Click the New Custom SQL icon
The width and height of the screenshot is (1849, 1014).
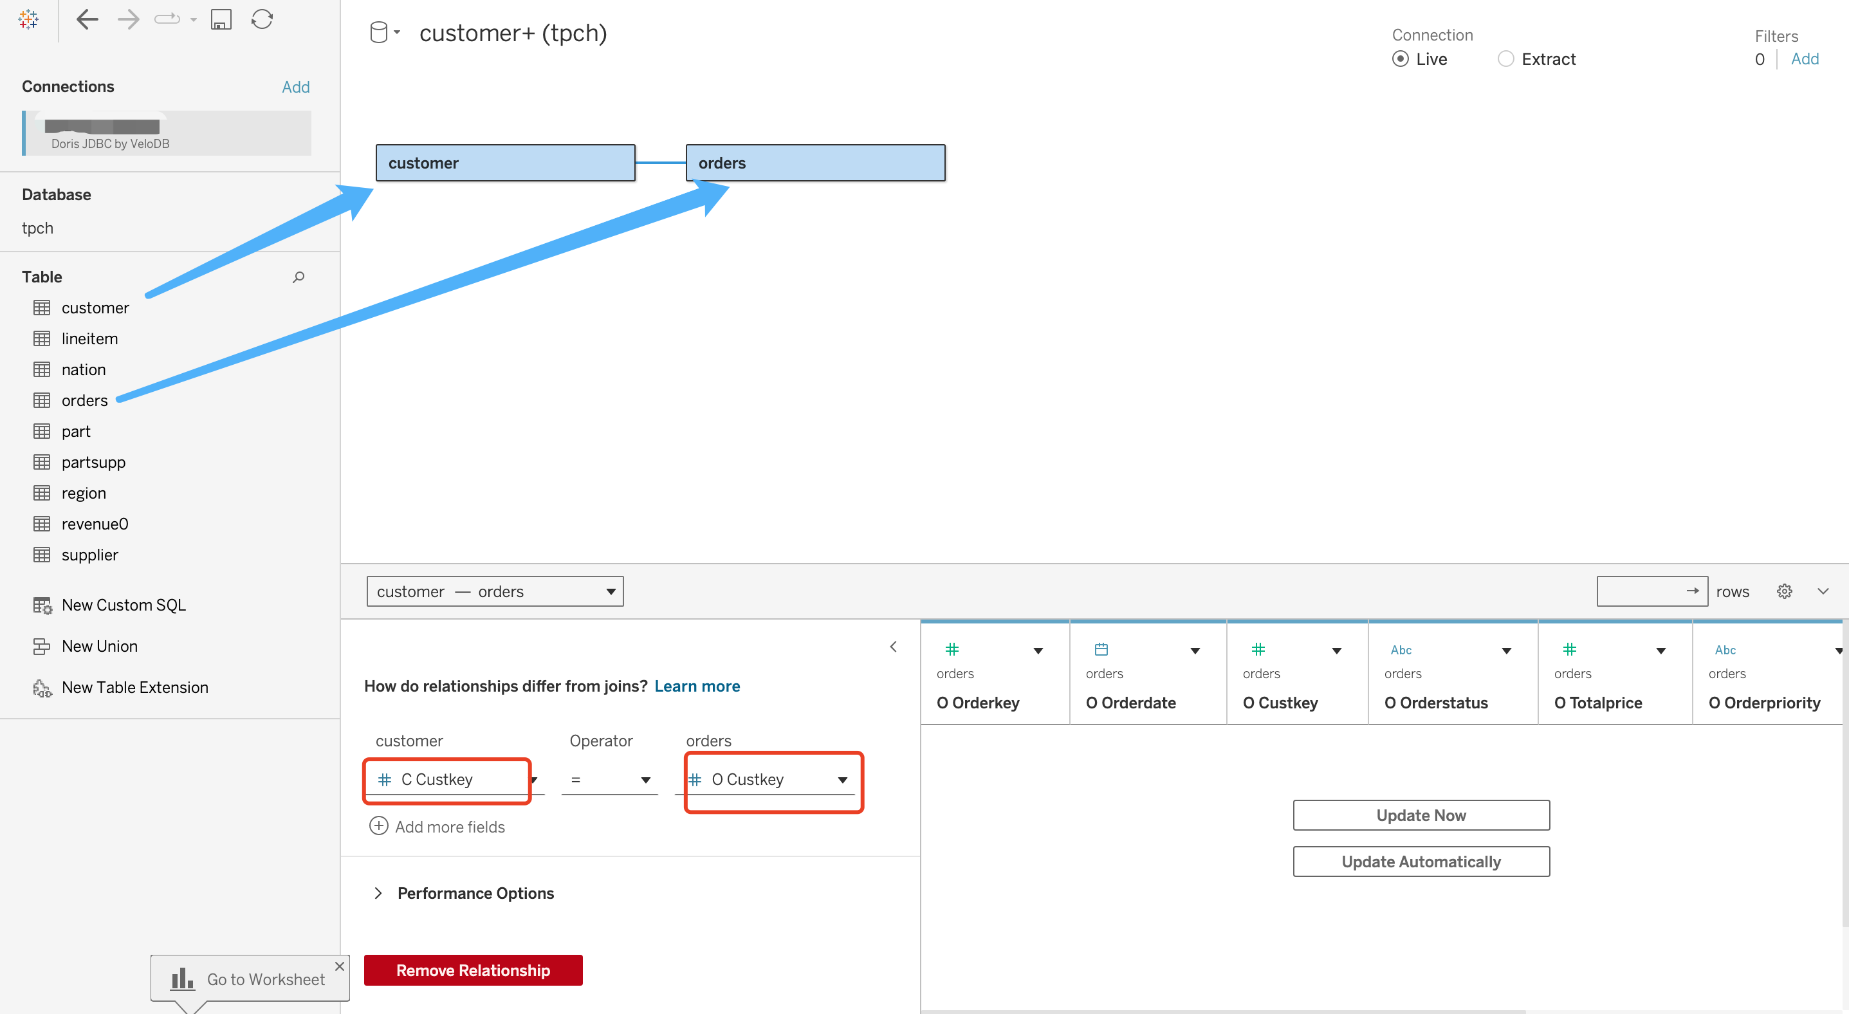click(42, 605)
